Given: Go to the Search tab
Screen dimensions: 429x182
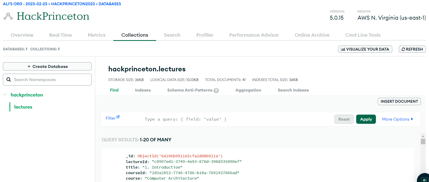Looking at the screenshot, I should tap(172, 35).
